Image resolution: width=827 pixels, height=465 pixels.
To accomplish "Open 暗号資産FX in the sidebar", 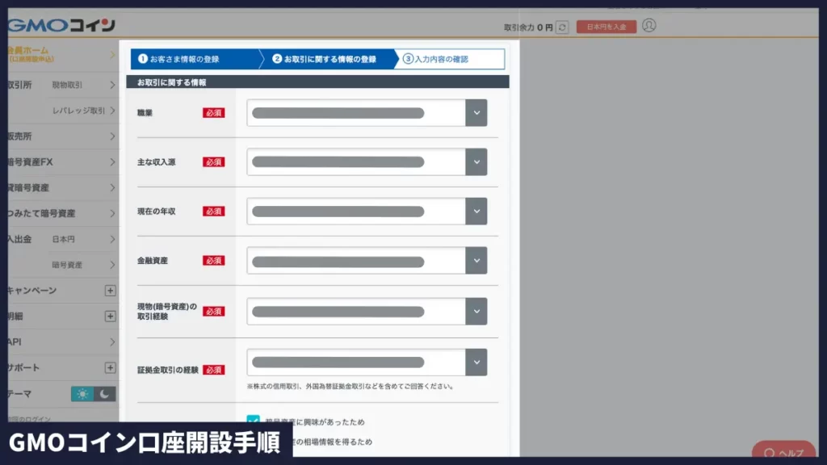I will [x=62, y=161].
